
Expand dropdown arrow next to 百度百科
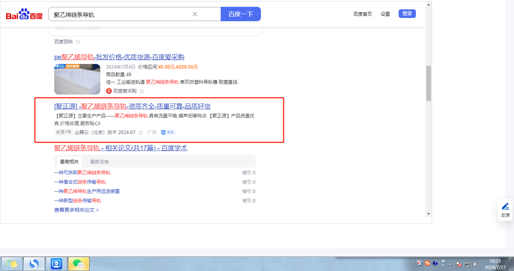[x=78, y=42]
